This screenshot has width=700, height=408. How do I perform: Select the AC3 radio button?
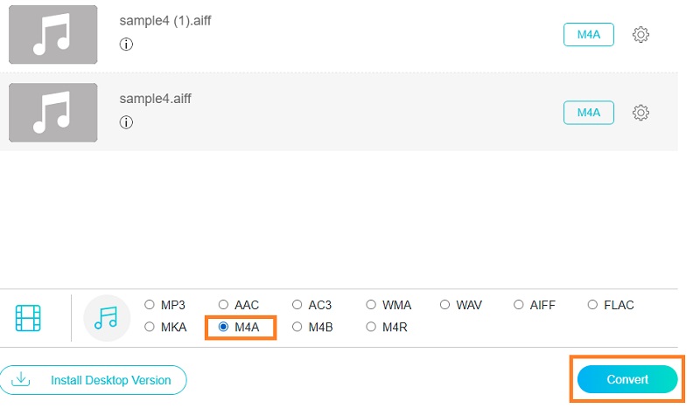297,305
